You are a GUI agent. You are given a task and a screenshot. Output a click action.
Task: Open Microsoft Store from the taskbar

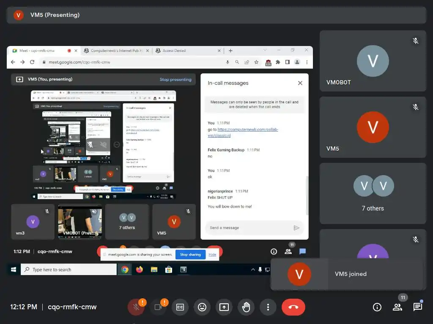click(169, 270)
